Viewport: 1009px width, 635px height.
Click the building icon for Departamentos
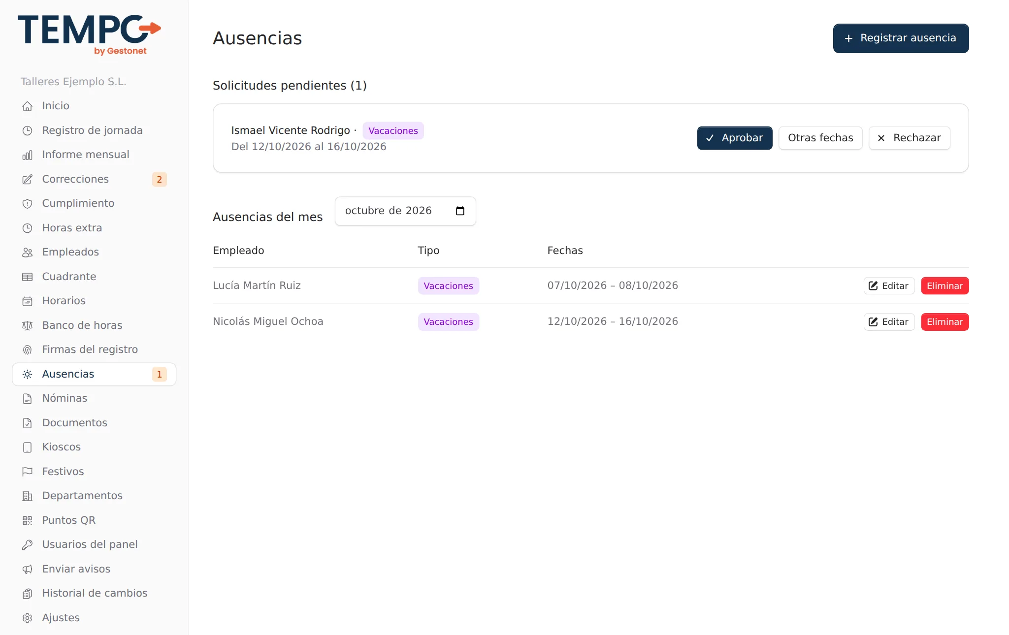pos(28,496)
